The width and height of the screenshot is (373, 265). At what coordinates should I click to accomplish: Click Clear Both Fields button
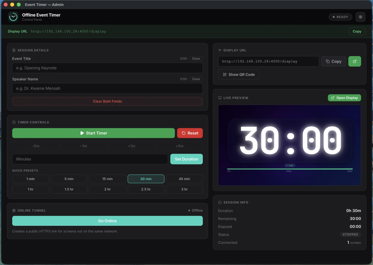[107, 101]
